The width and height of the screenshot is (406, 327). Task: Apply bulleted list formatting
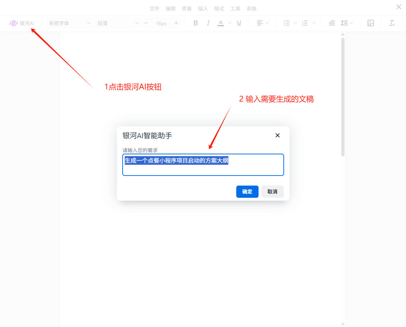[287, 23]
